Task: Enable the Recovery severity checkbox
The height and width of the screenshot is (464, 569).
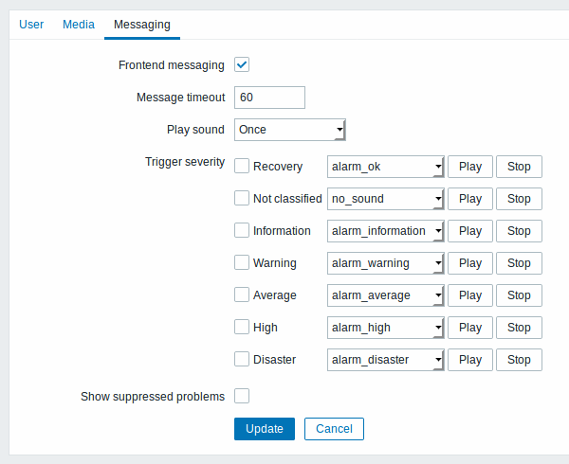Action: (242, 167)
